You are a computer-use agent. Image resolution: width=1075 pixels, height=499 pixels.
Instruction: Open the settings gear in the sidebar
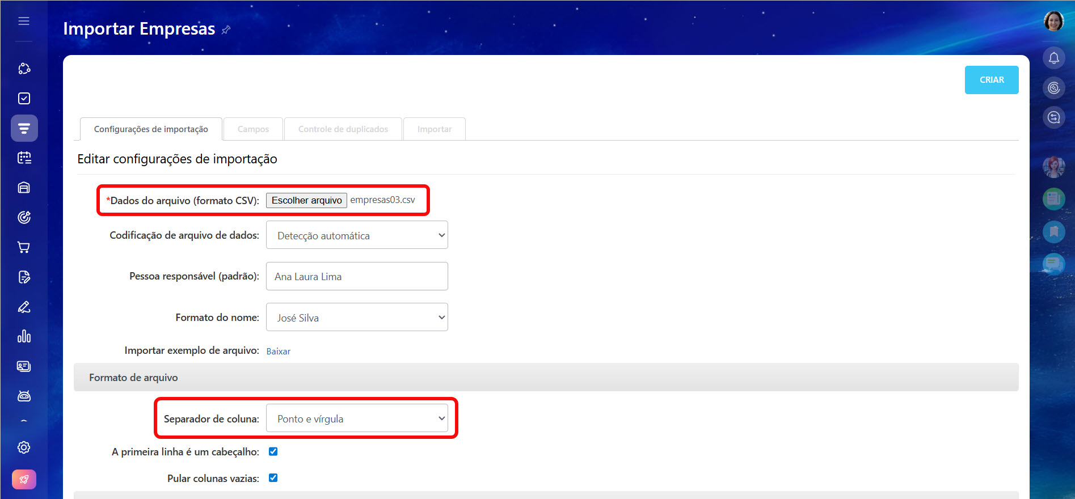24,447
